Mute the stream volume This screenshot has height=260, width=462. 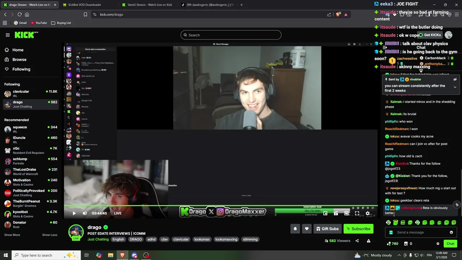coord(84,213)
